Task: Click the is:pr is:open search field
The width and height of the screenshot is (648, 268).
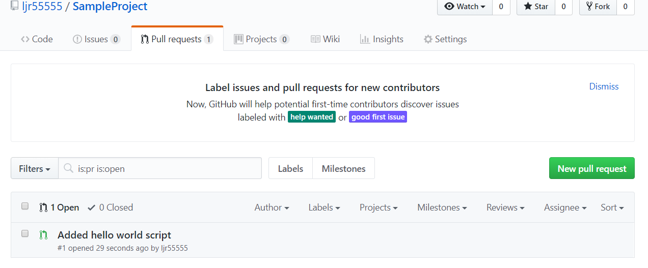Action: coord(160,168)
